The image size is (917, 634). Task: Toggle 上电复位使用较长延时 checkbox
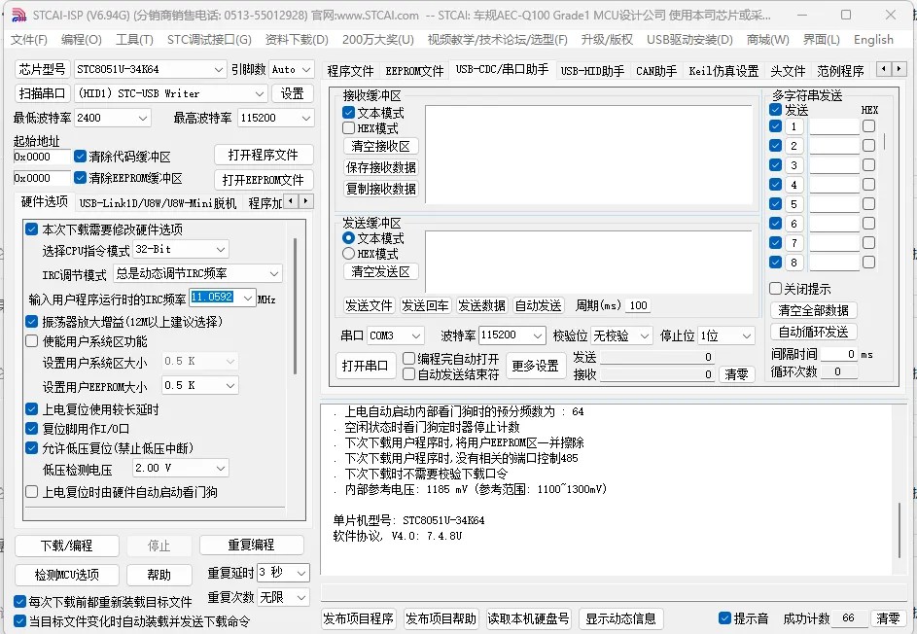coord(31,409)
